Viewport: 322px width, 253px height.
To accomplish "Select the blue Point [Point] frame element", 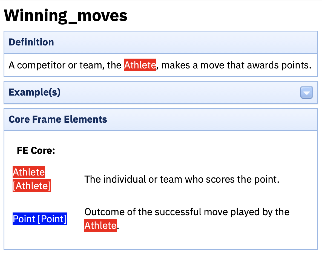I will pos(40,219).
